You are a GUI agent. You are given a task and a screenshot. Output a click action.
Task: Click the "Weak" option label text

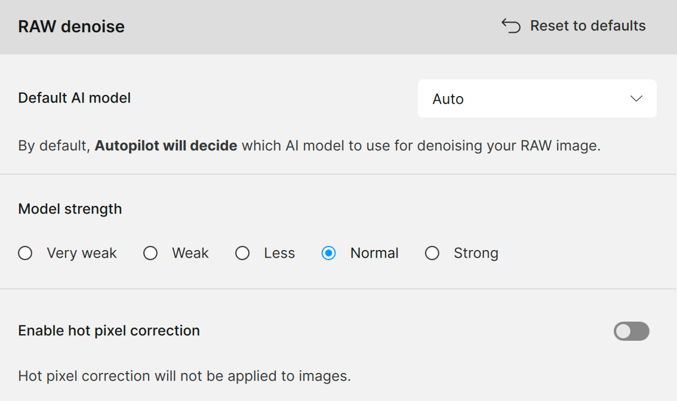pos(190,254)
